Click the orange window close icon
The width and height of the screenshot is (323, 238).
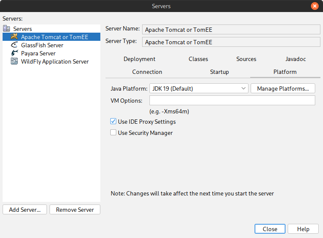314,6
